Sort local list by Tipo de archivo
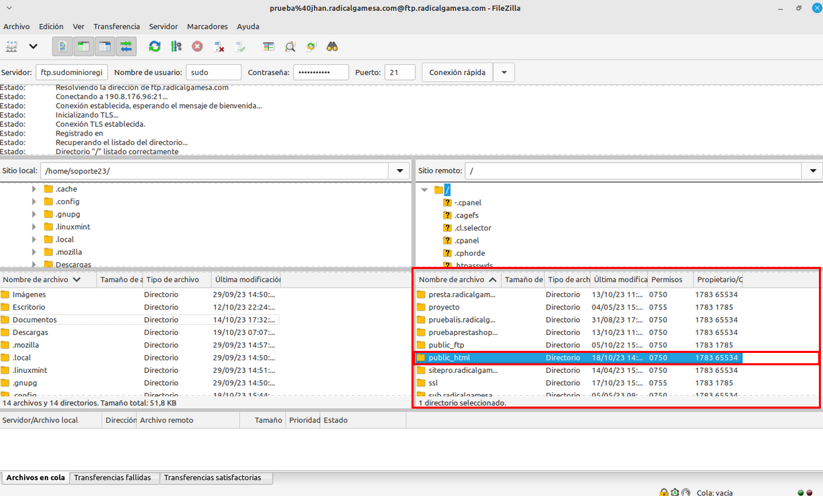This screenshot has height=496, width=823. pos(178,280)
